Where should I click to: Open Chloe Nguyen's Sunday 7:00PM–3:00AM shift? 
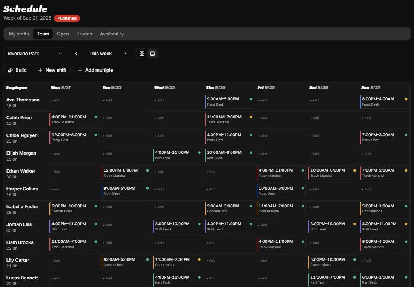tap(385, 137)
